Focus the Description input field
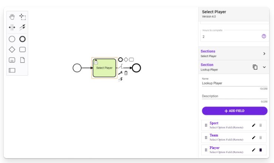274x163 pixels. pos(234,96)
